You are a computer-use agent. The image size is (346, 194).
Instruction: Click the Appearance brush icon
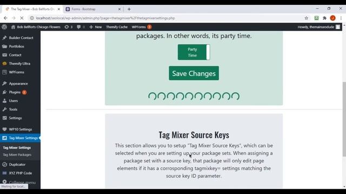coord(4,84)
